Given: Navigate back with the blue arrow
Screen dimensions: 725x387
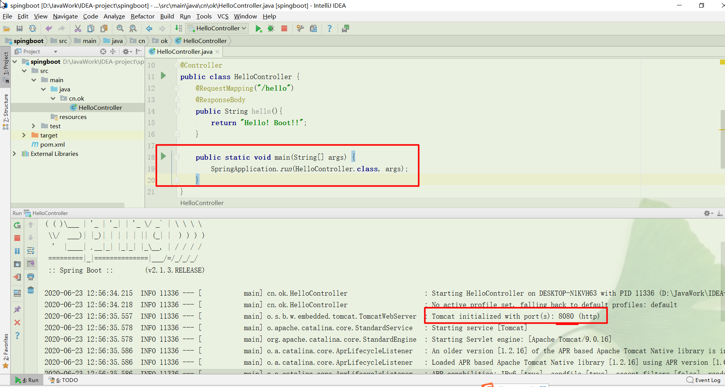Looking at the screenshot, I should tap(149, 28).
